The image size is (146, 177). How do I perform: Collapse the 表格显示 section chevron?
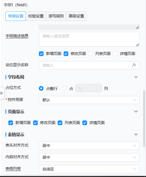pyautogui.click(x=136, y=134)
